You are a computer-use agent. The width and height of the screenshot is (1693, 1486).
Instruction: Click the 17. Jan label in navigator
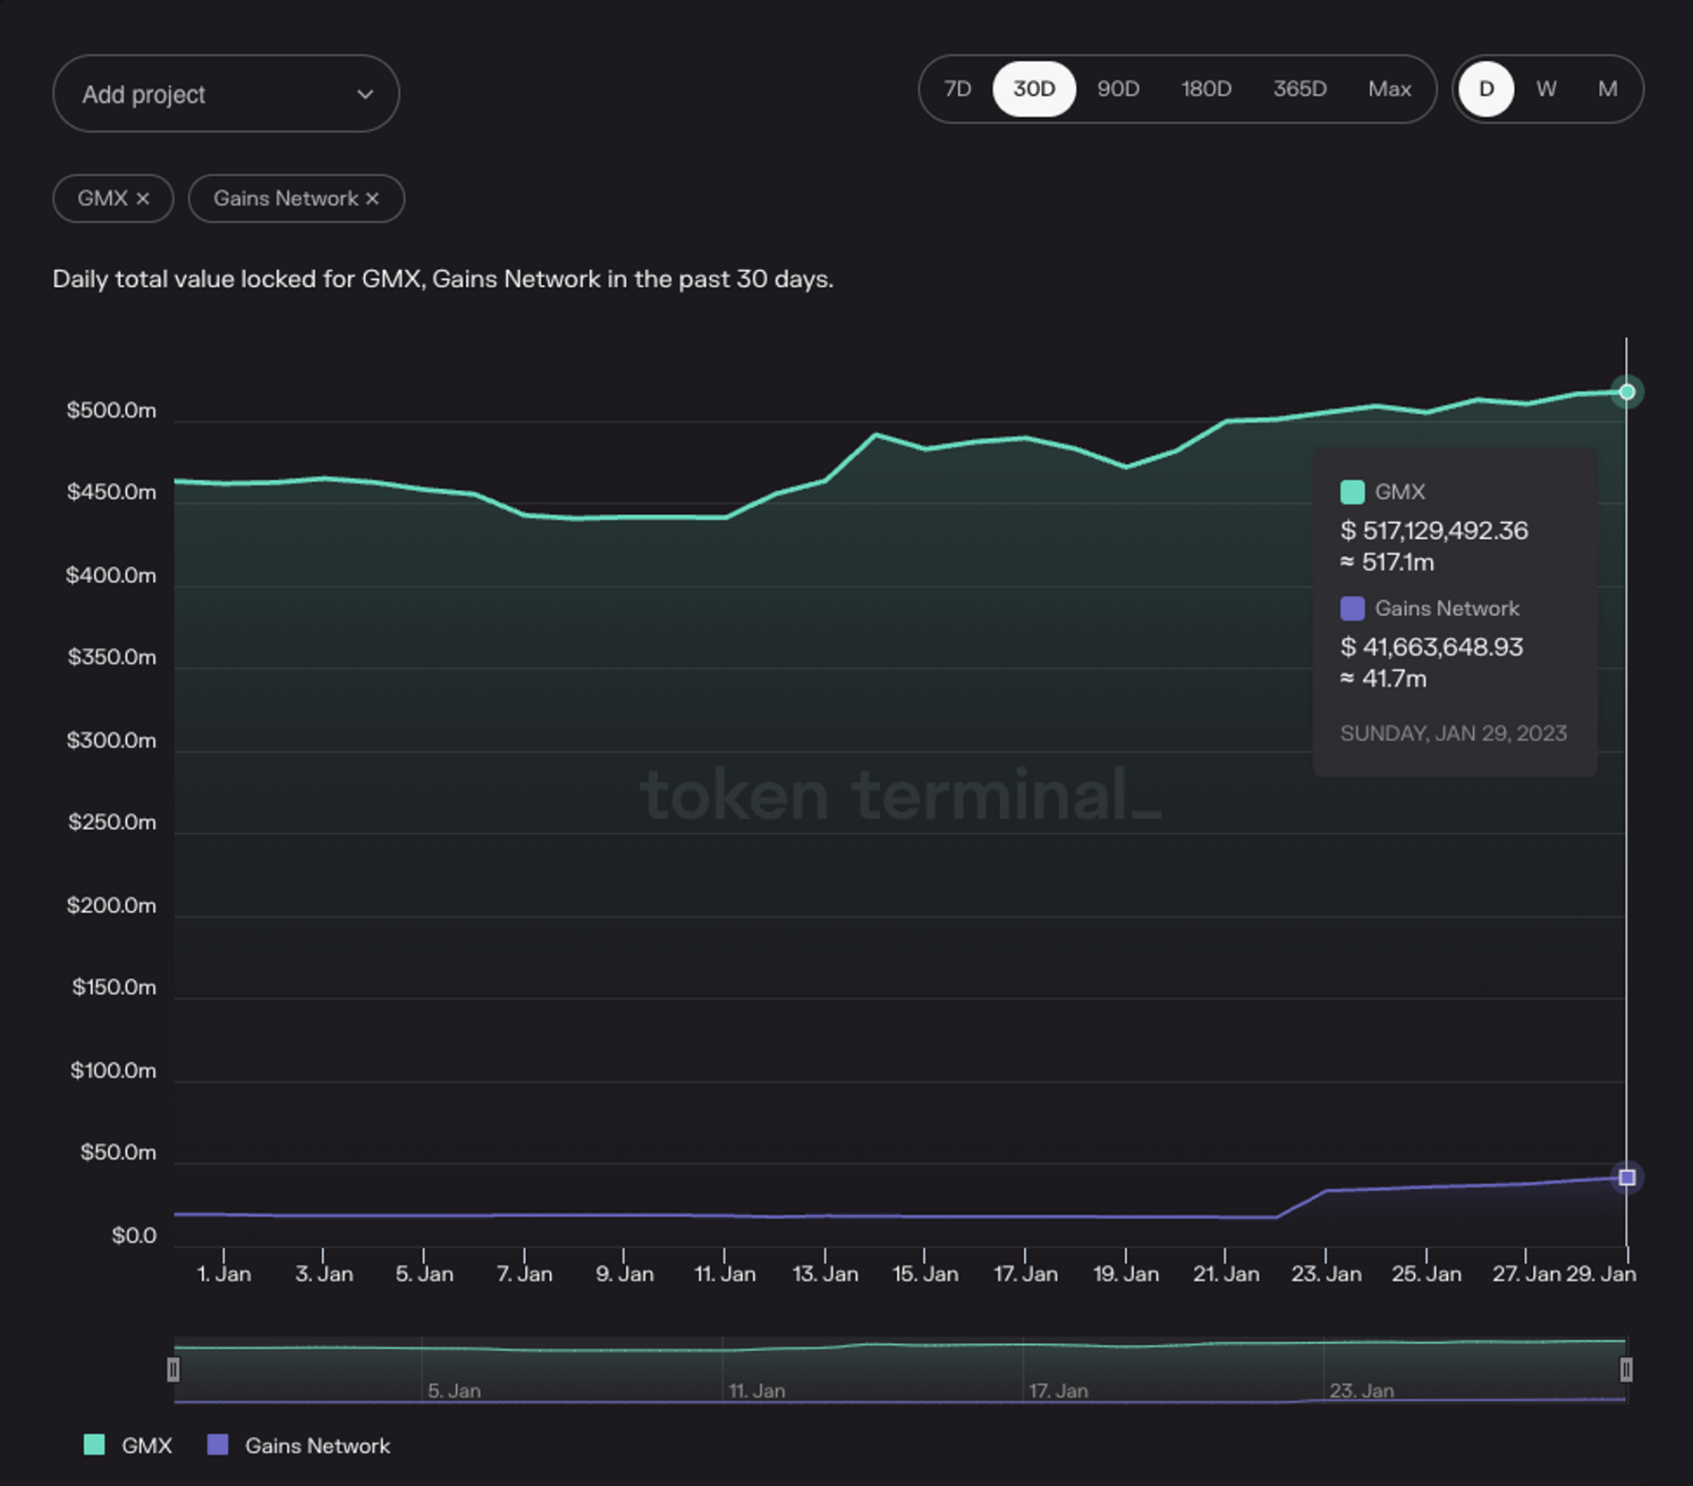pyautogui.click(x=1058, y=1390)
